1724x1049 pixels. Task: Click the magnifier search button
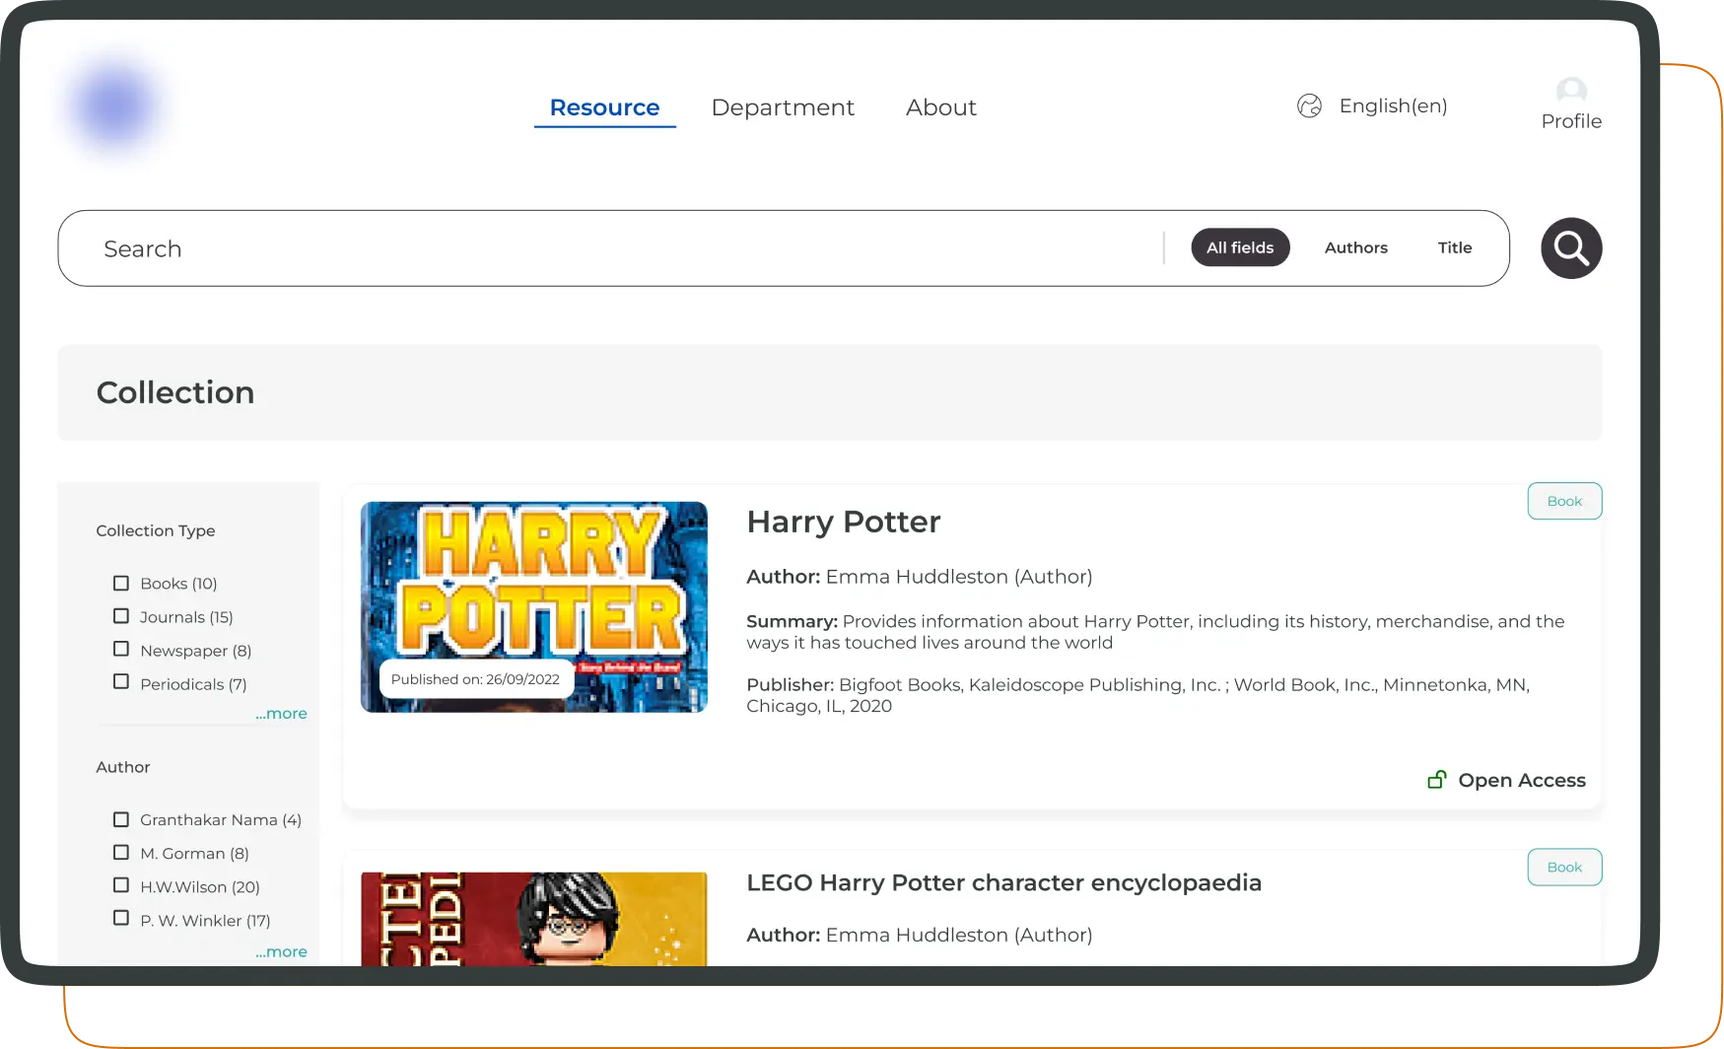tap(1571, 248)
